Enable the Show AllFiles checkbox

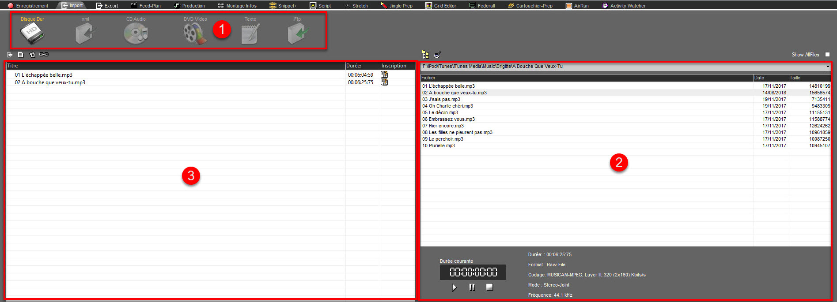827,55
